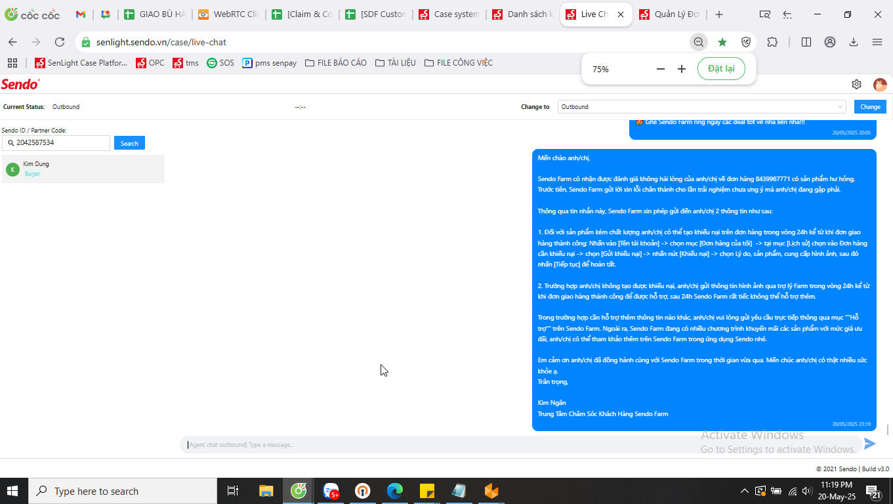The height and width of the screenshot is (504, 893).
Task: Switch to the GIAO BÙ HÀ tab
Action: [x=155, y=14]
